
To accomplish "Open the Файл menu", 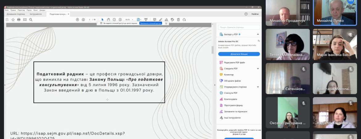I will click(x=6, y=10).
